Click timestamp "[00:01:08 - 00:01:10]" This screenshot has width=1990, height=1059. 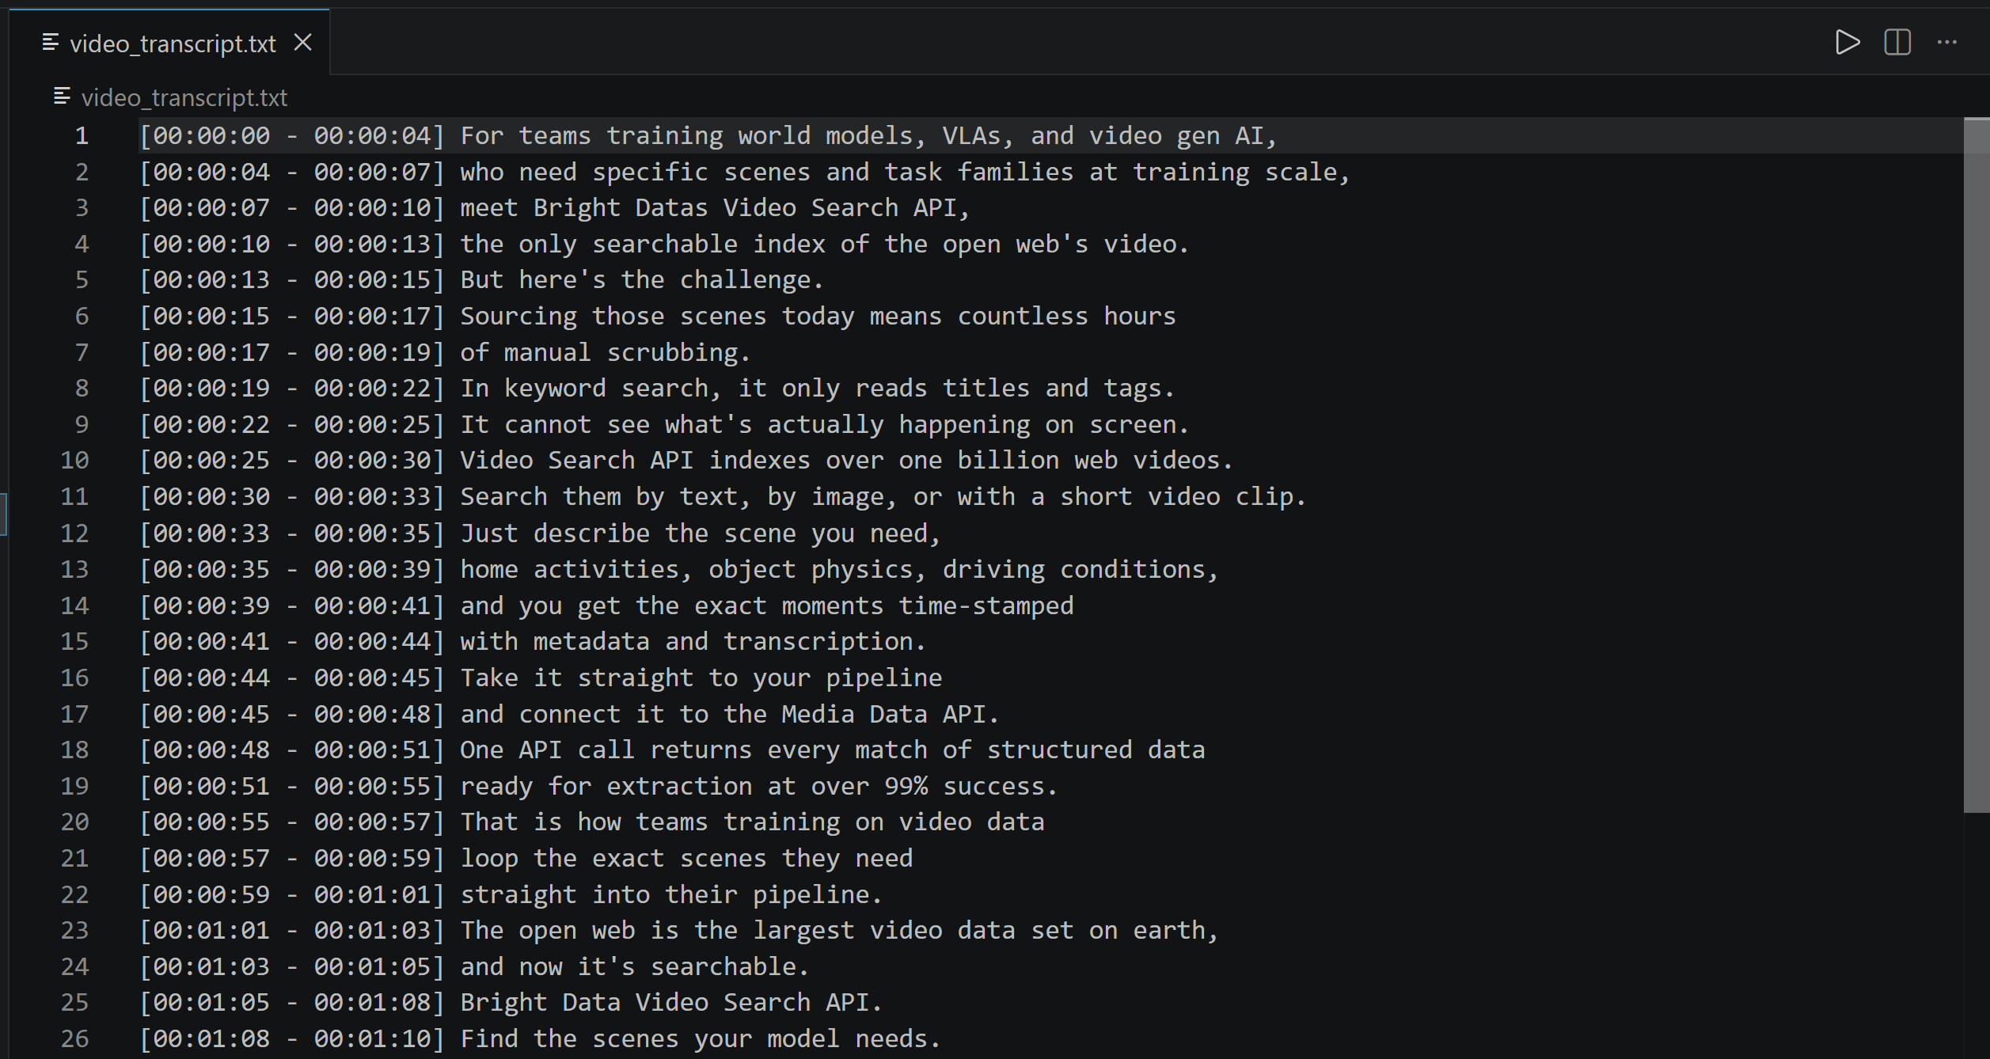click(292, 1039)
